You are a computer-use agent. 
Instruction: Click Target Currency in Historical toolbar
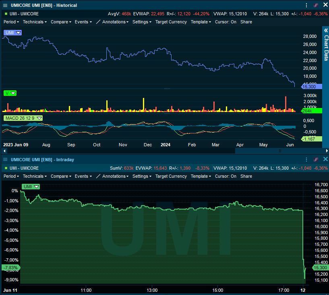coord(171,22)
